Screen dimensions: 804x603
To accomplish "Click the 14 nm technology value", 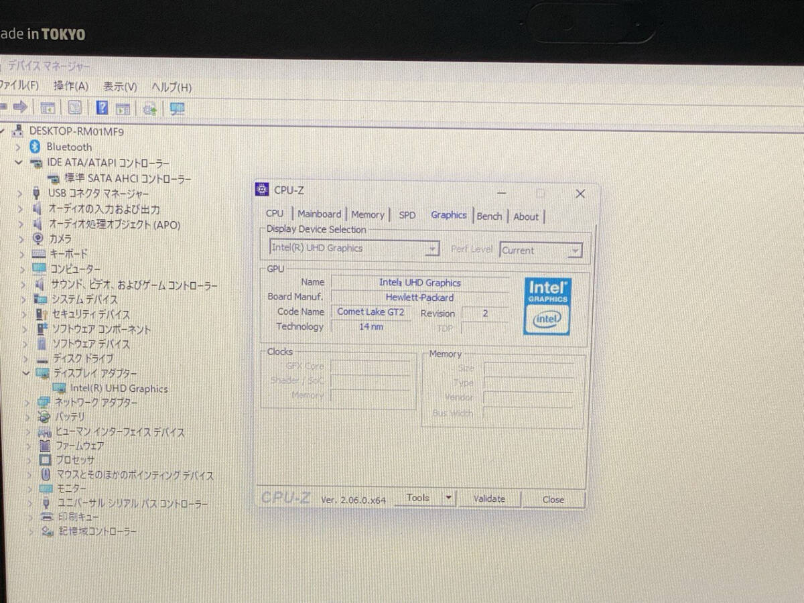I will [371, 326].
